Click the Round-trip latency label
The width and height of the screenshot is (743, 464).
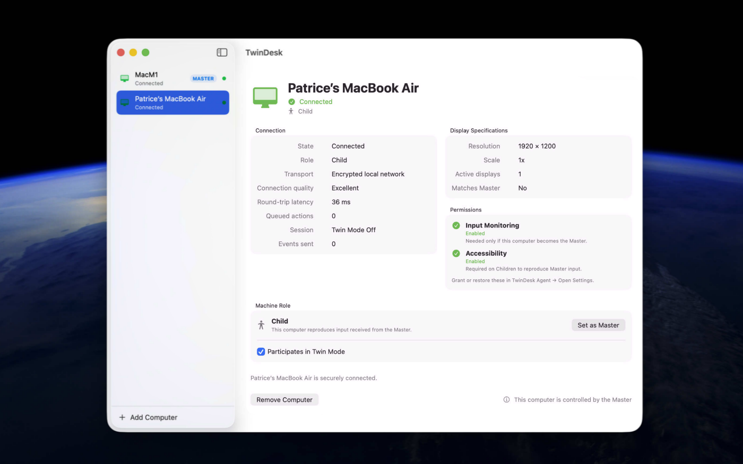[x=285, y=202]
